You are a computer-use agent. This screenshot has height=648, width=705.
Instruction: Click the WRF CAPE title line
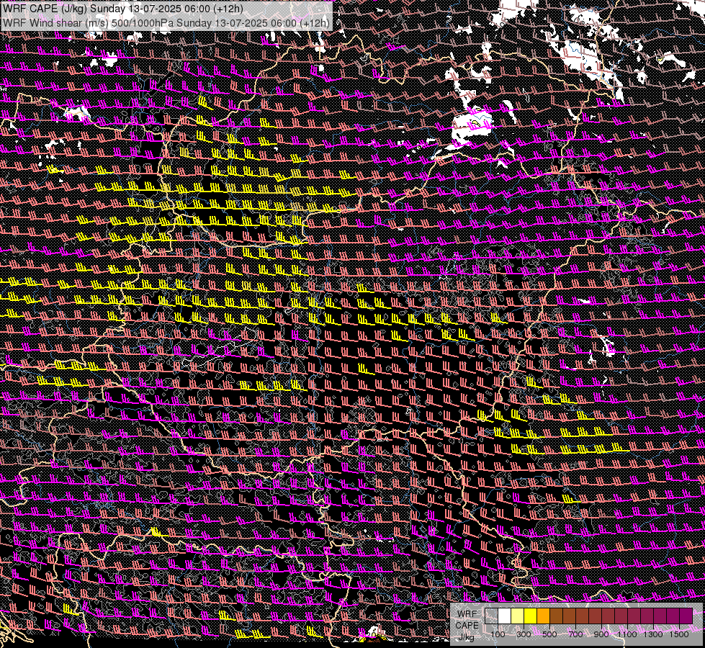[x=122, y=9]
